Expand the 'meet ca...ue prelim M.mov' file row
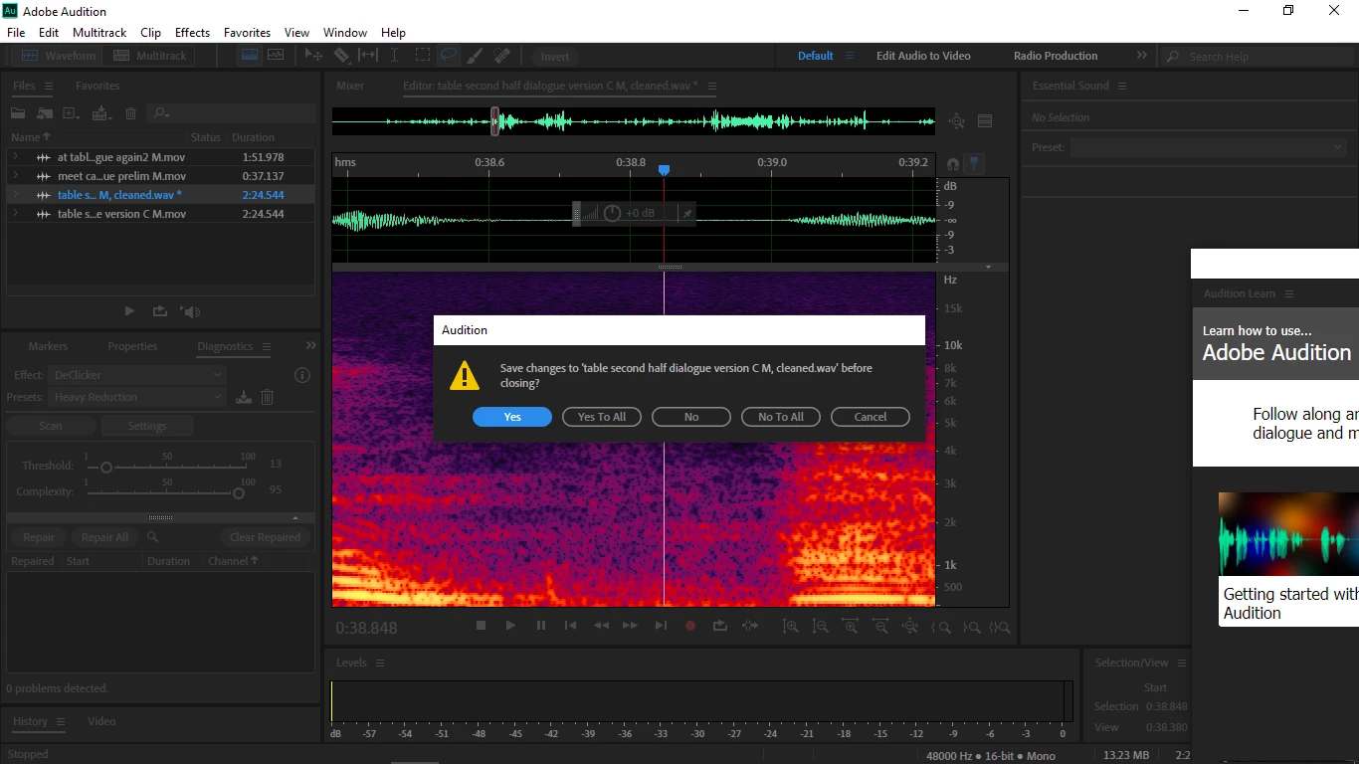 pyautogui.click(x=15, y=176)
